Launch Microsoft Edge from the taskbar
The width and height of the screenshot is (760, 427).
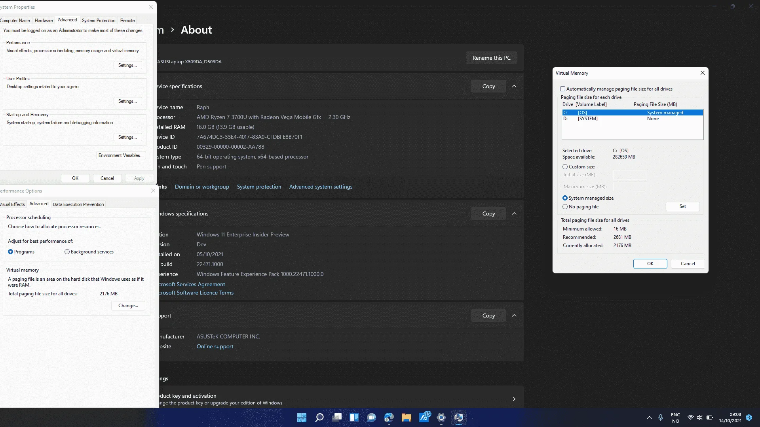tap(389, 418)
